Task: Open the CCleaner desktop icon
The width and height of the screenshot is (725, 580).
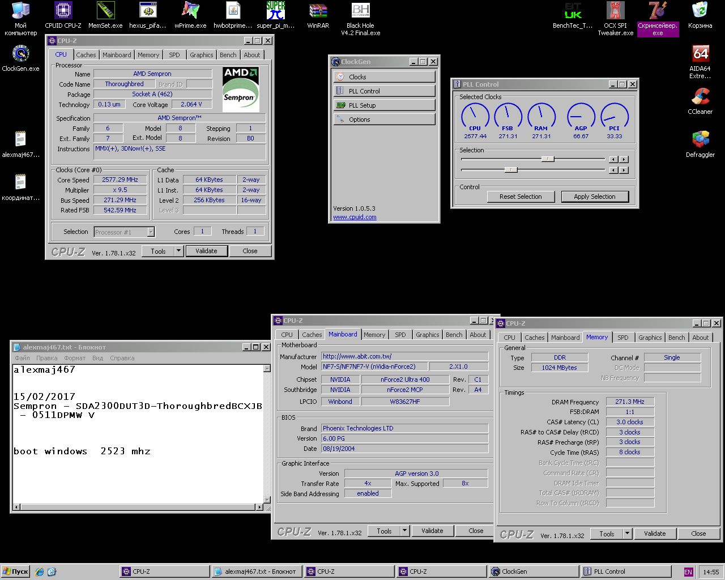Action: 700,101
